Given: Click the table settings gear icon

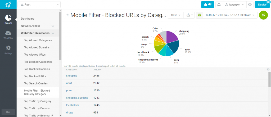Looking at the screenshot, I should click(268, 69).
